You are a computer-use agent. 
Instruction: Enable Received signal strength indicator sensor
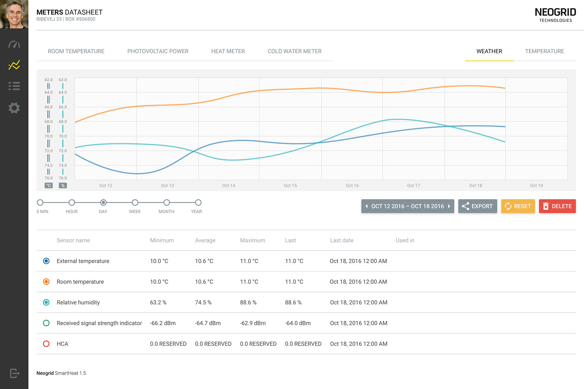point(46,323)
